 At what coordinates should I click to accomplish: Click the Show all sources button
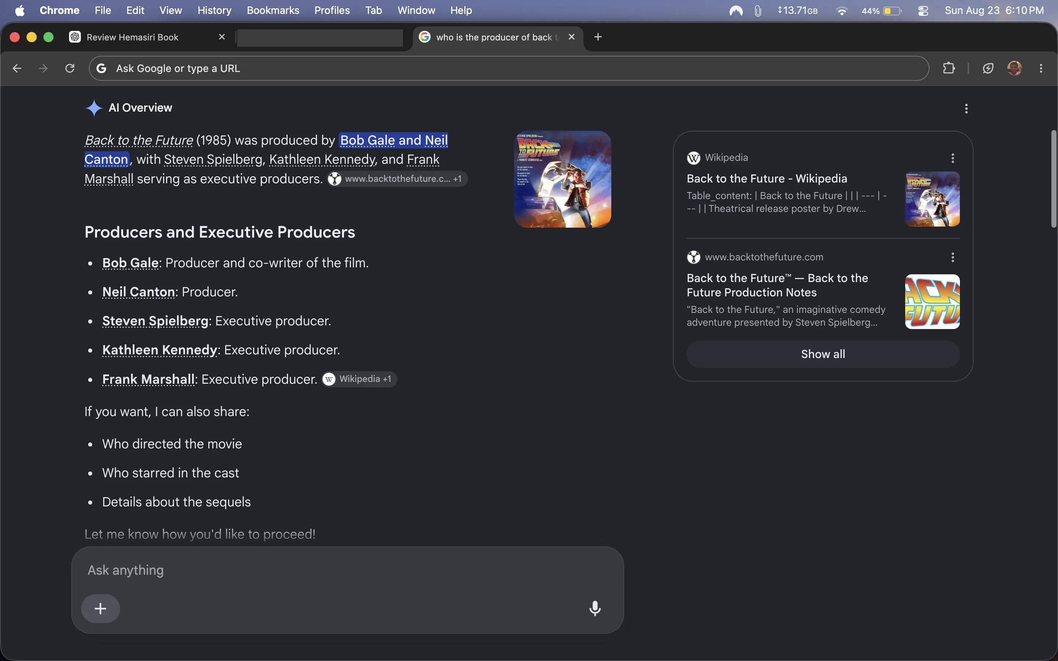click(823, 354)
